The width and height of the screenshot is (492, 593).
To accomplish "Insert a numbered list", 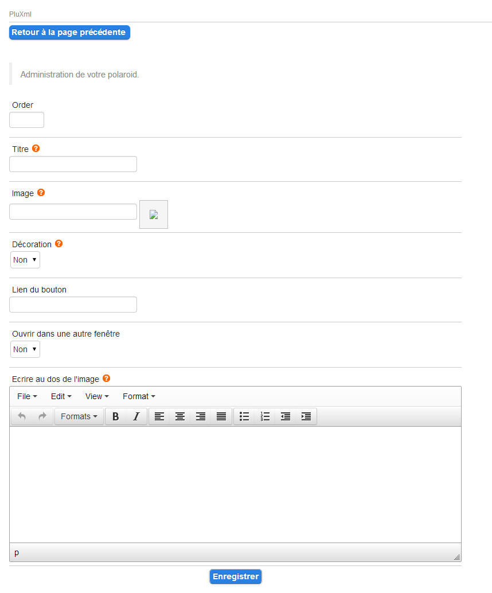I will 265,416.
